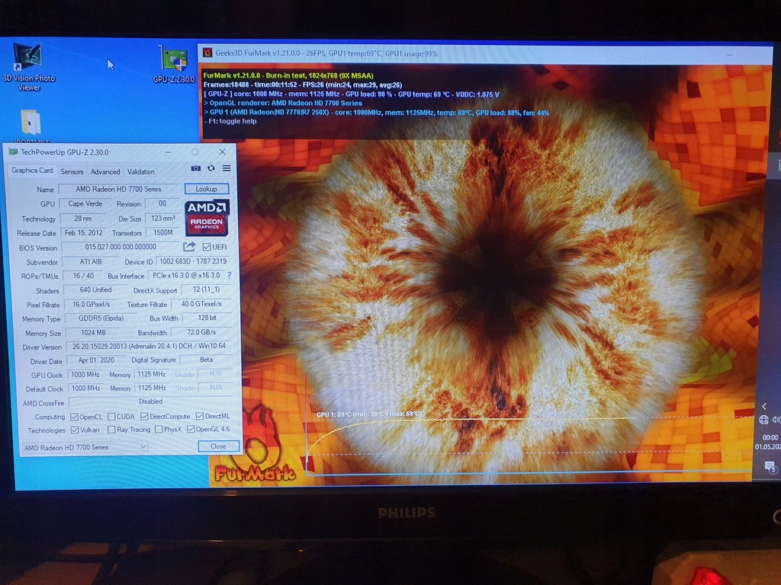The width and height of the screenshot is (781, 585).
Task: Click the BIOS Version '015.027.000.000.000000'
Action: pyautogui.click(x=121, y=247)
